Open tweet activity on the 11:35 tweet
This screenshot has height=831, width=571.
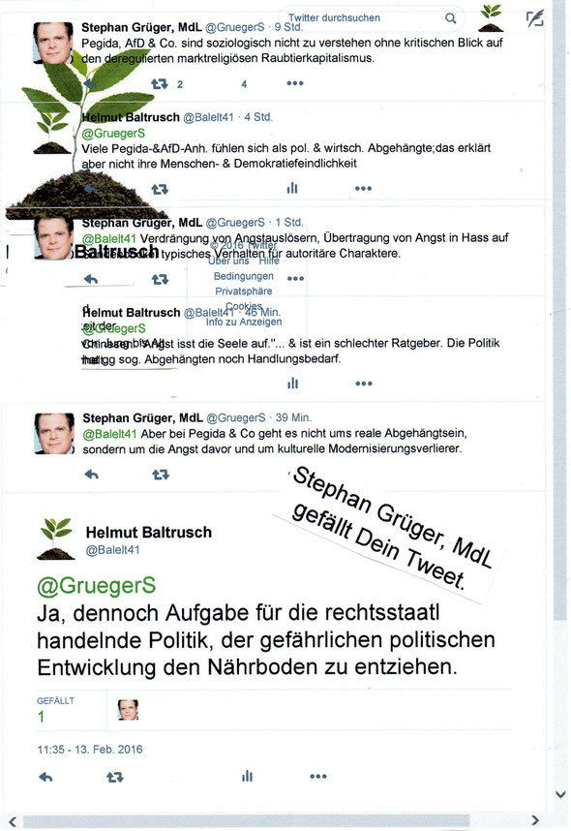[x=247, y=777]
